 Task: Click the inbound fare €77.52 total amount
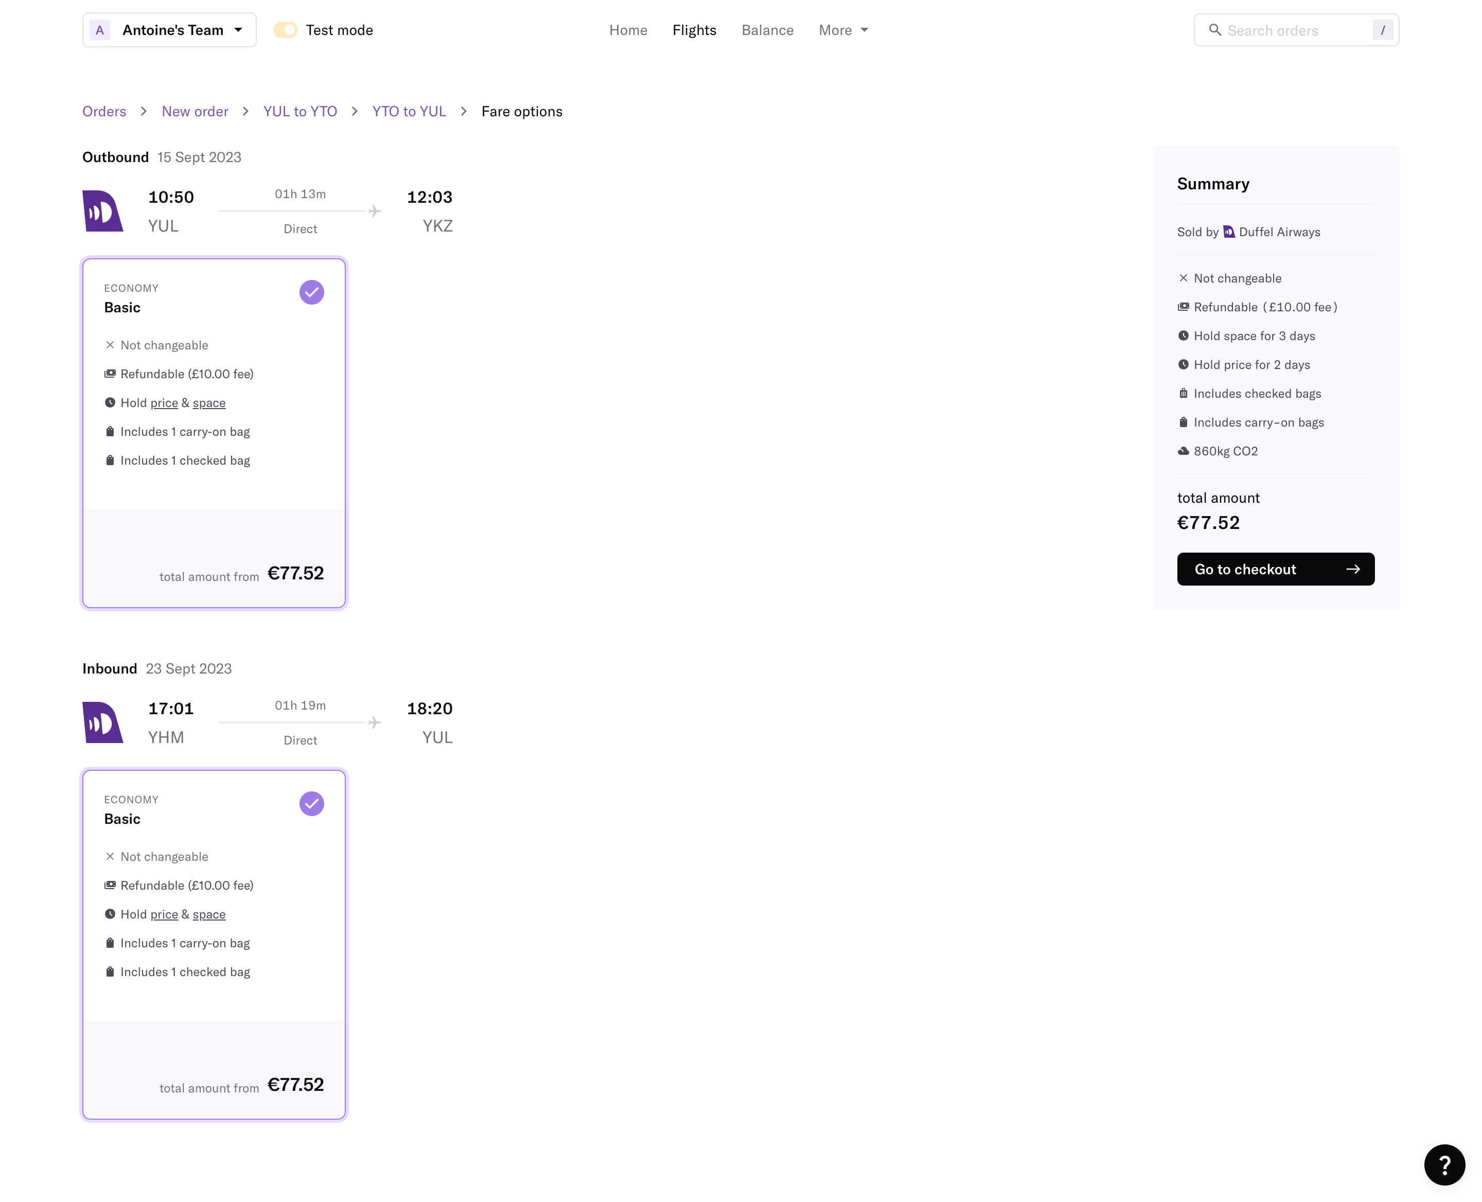tap(296, 1085)
